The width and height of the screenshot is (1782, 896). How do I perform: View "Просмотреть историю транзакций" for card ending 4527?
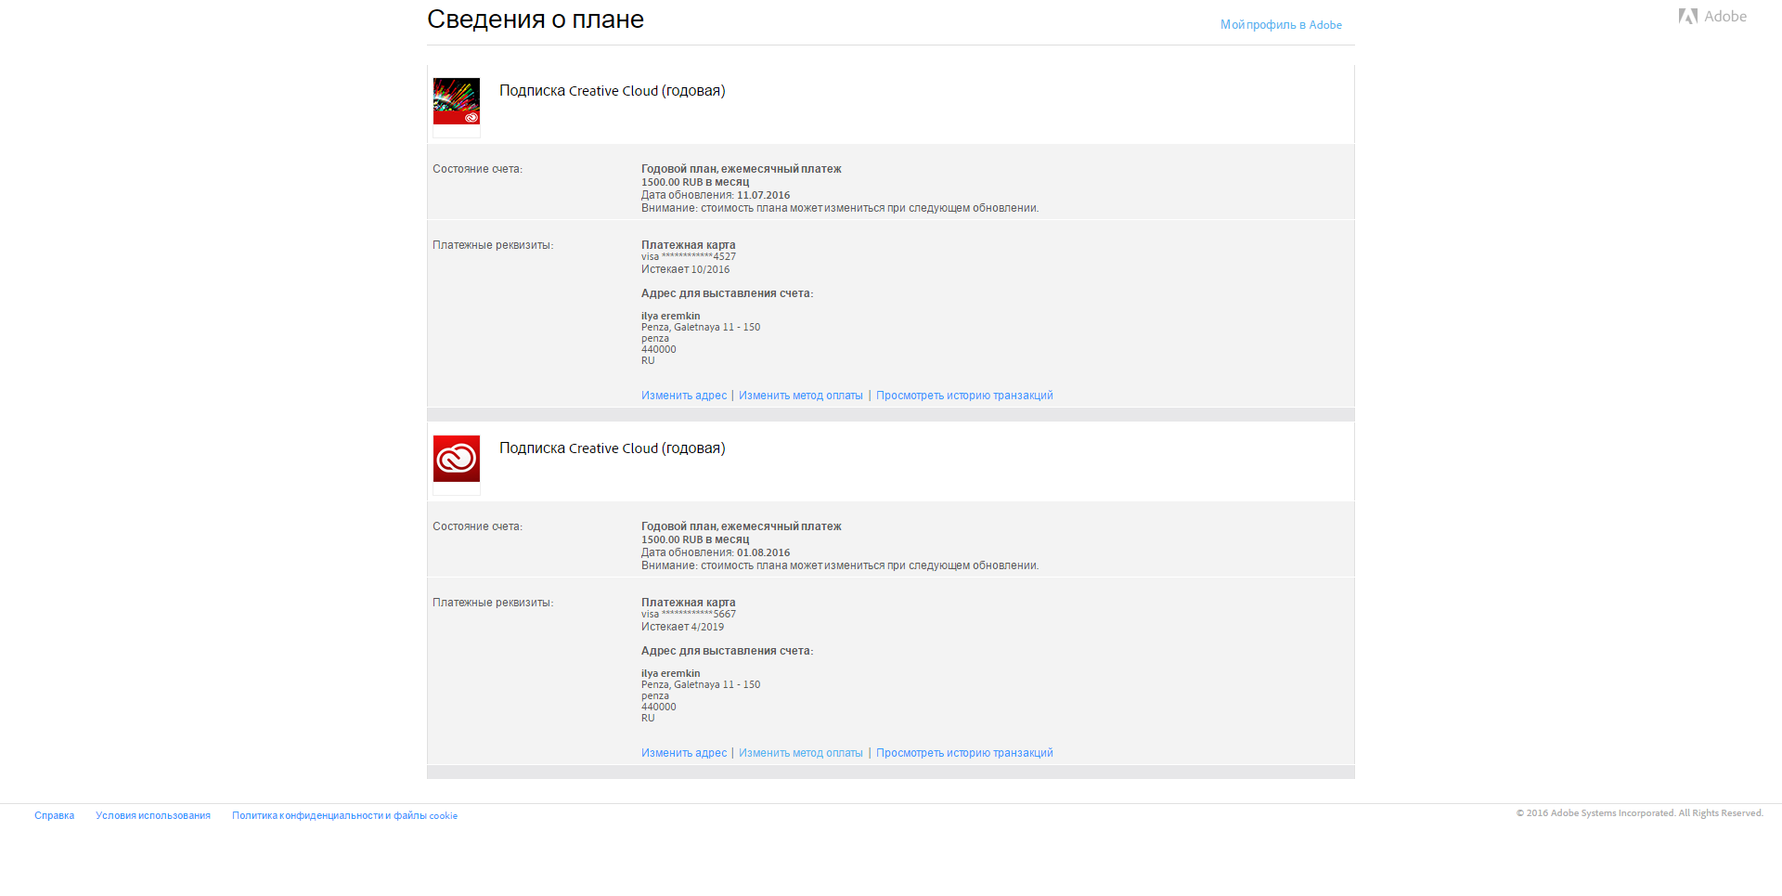pos(964,396)
